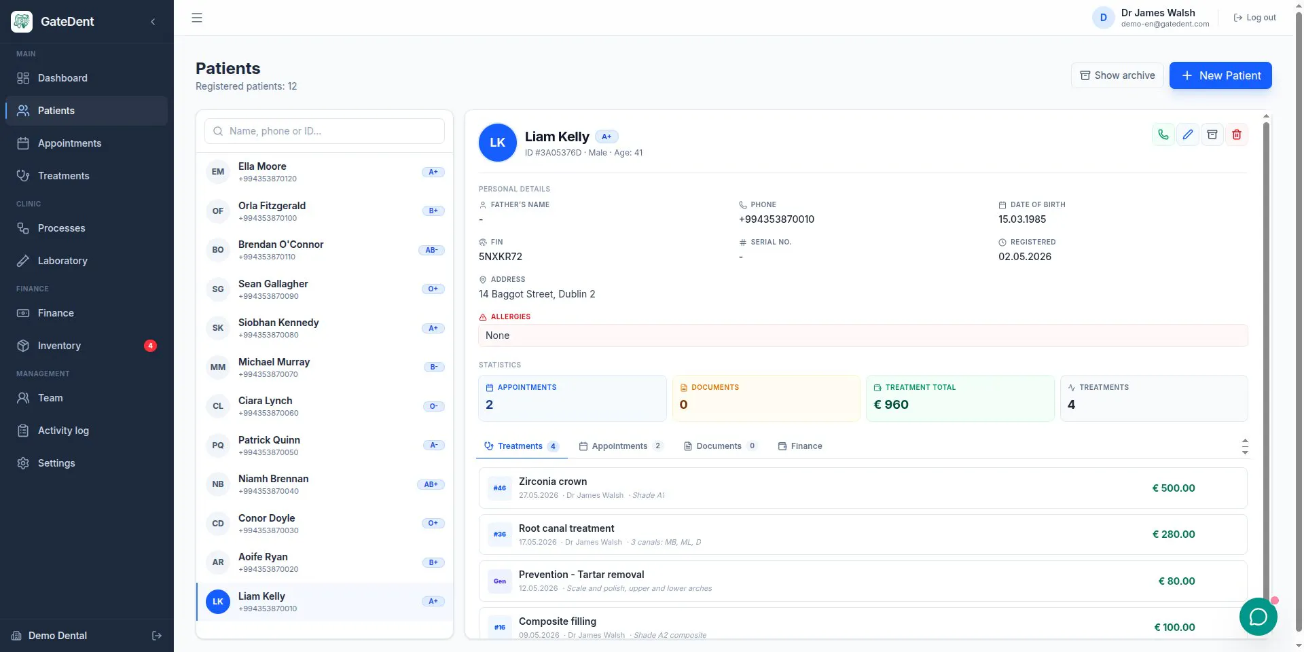Select the Treatments tab
1304x652 pixels.
[x=521, y=446]
